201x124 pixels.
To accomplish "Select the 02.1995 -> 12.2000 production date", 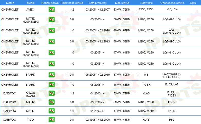I will (98, 120).
